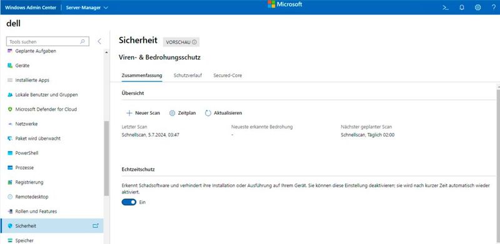Open Installierte Apps tool

[x=32, y=81]
